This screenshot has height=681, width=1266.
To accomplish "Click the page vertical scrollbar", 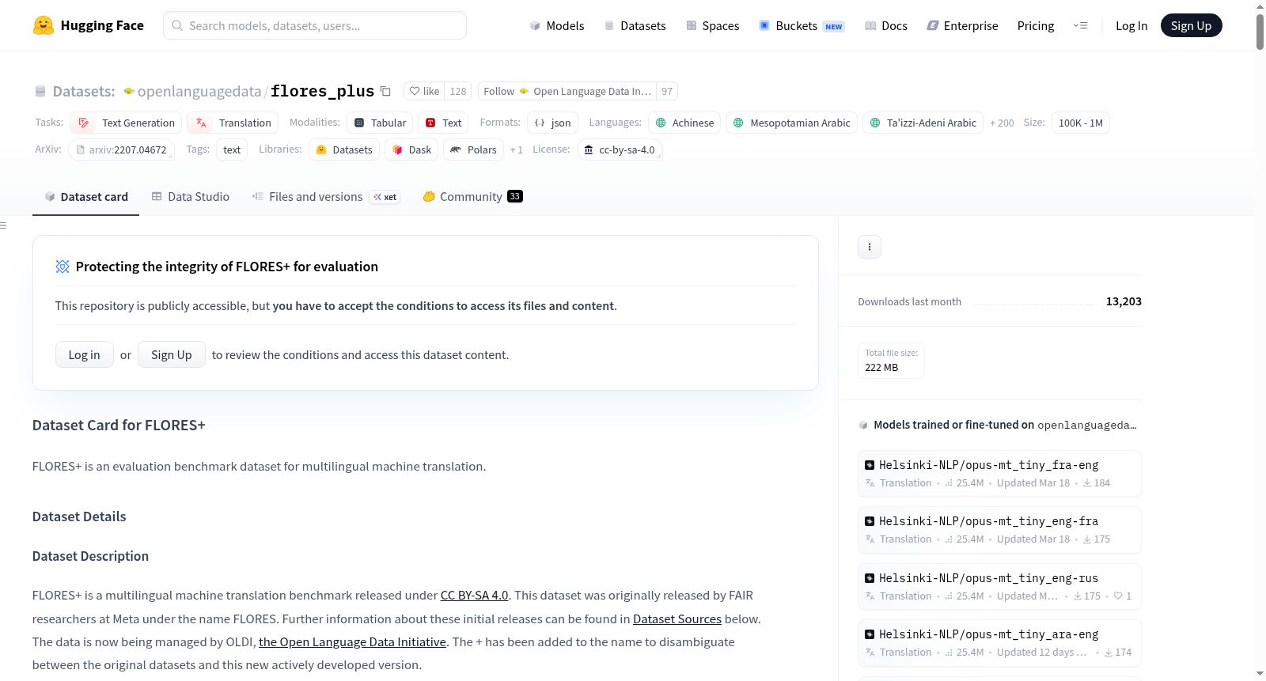I will tap(1260, 32).
